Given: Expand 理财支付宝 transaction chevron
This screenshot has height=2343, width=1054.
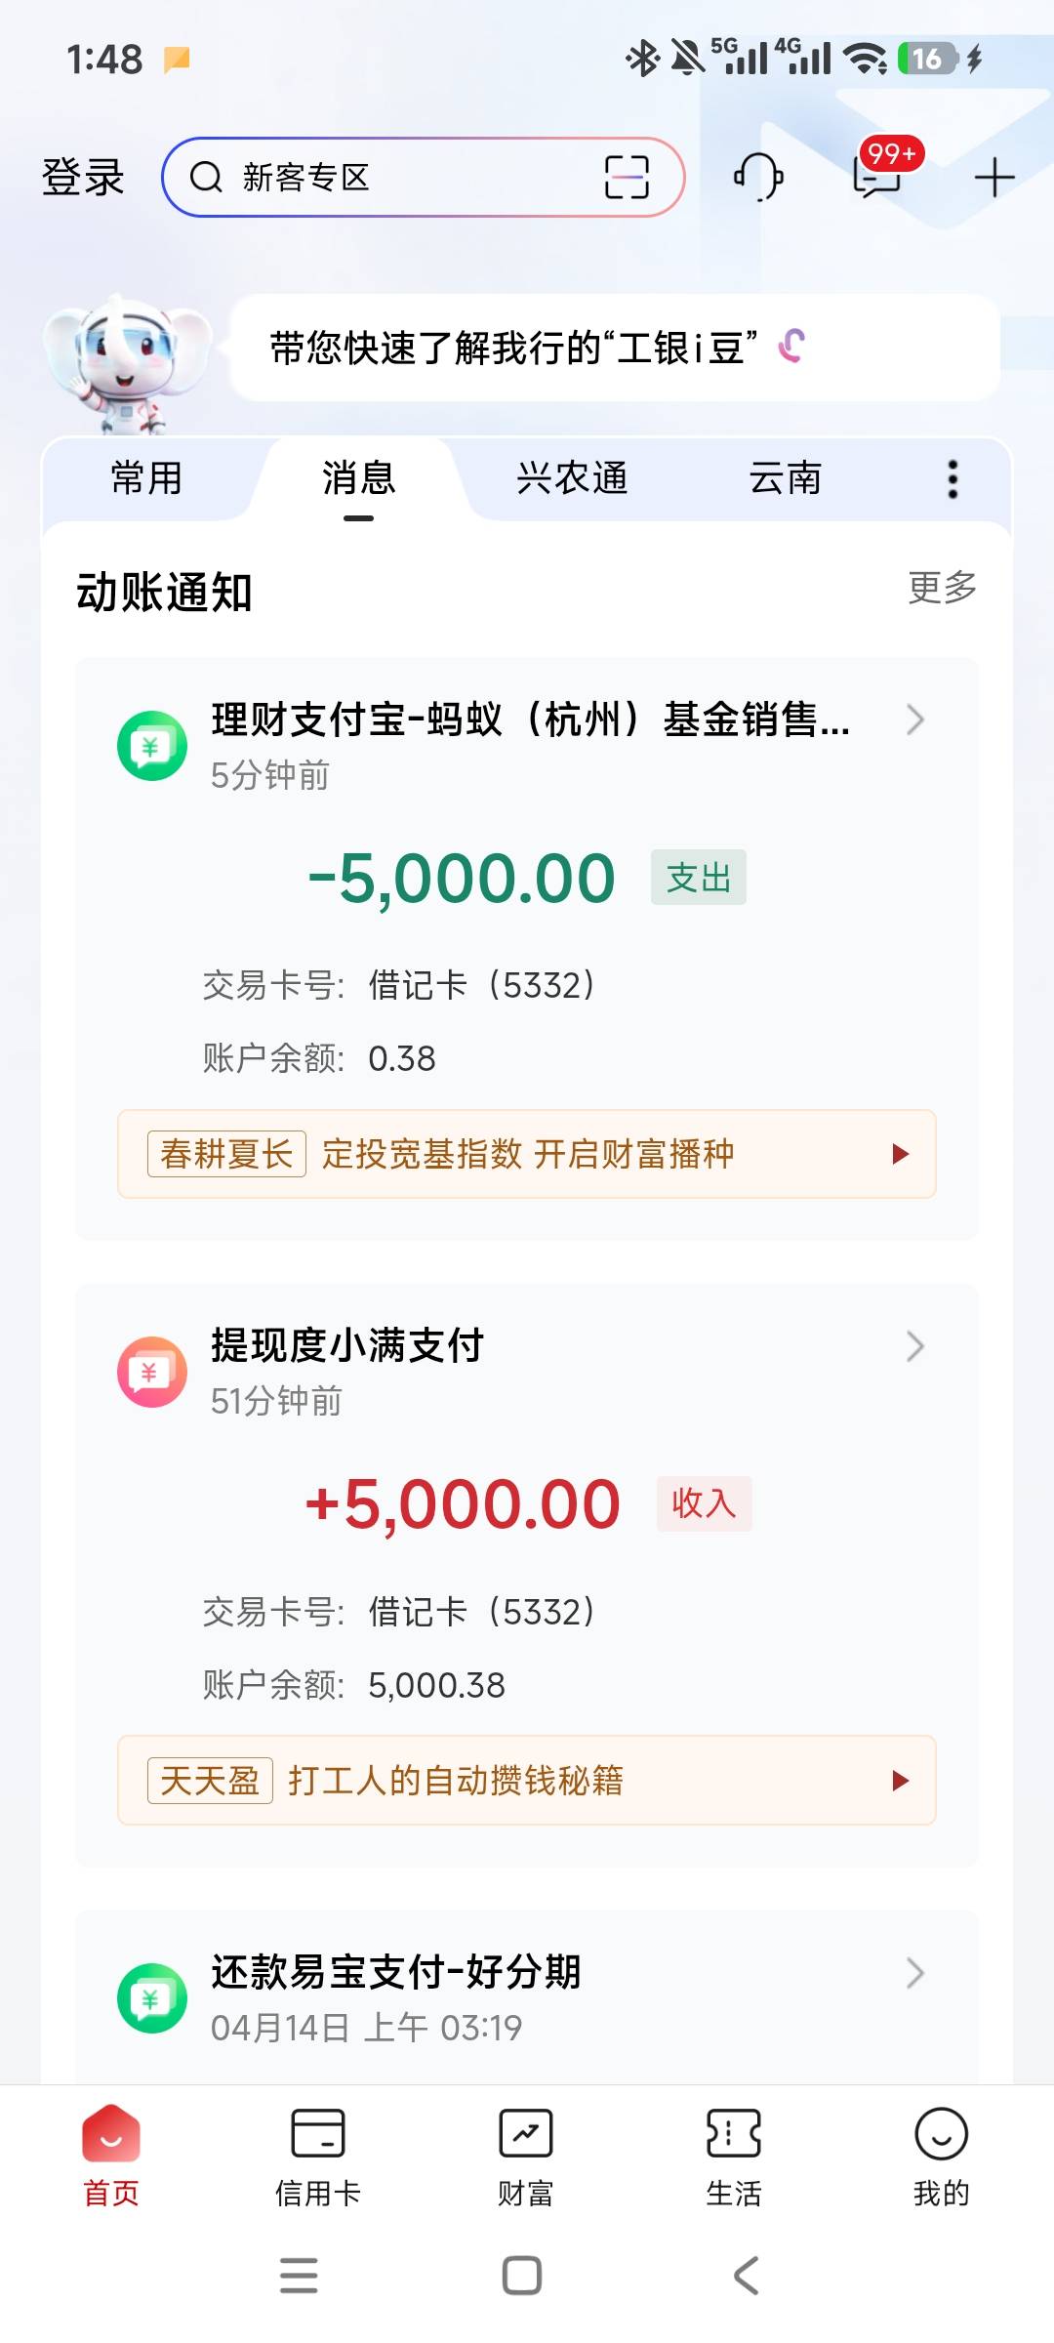Looking at the screenshot, I should click(x=914, y=720).
